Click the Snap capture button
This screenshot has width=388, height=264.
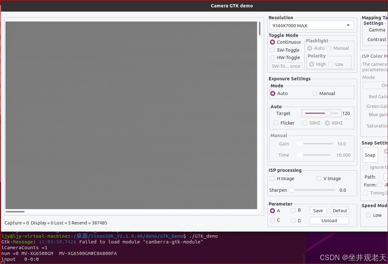click(x=370, y=155)
